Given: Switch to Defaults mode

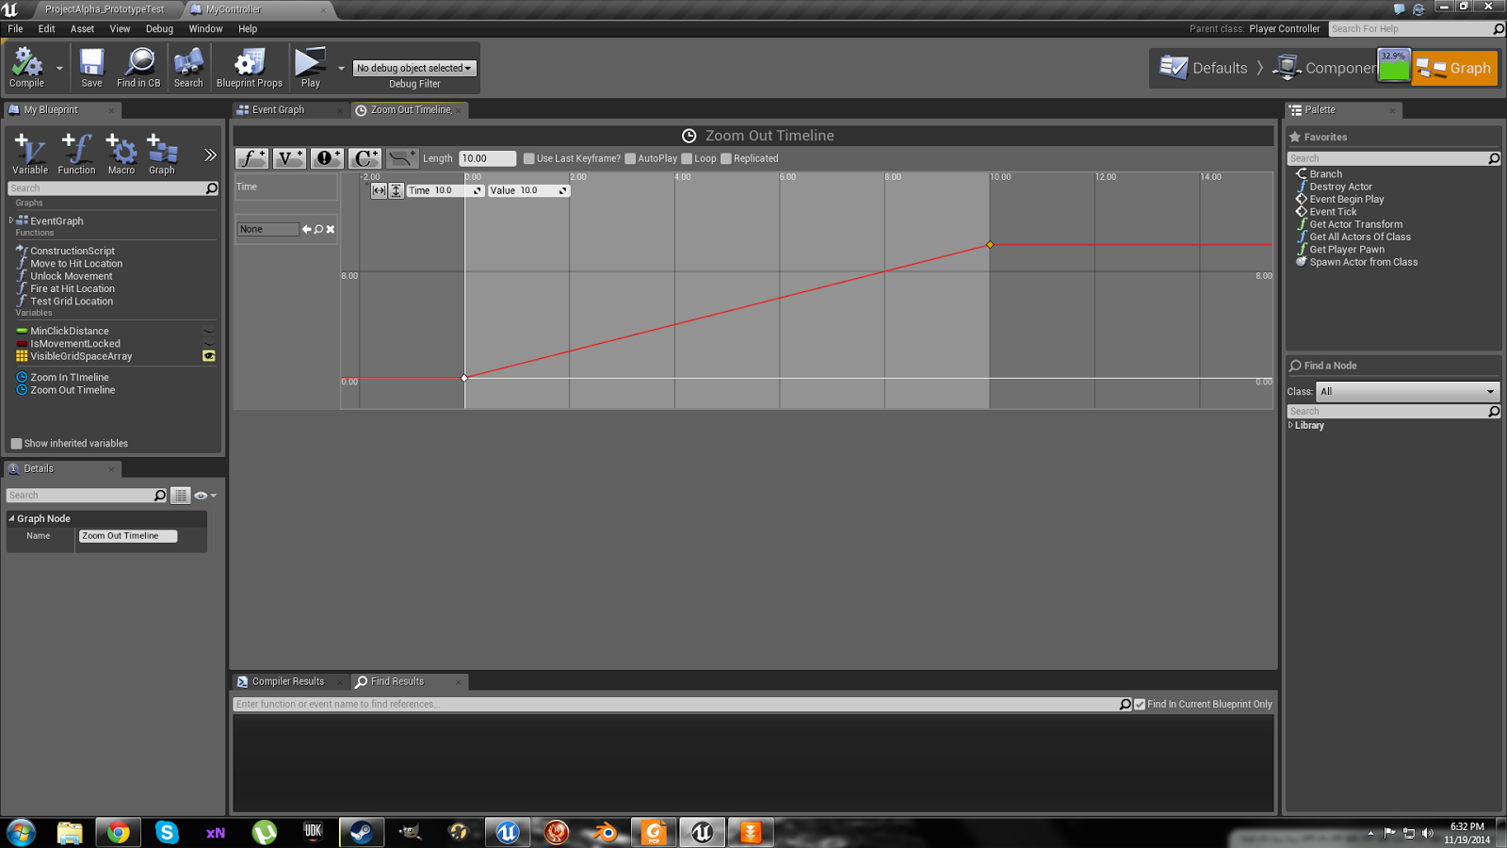Looking at the screenshot, I should tap(1205, 68).
